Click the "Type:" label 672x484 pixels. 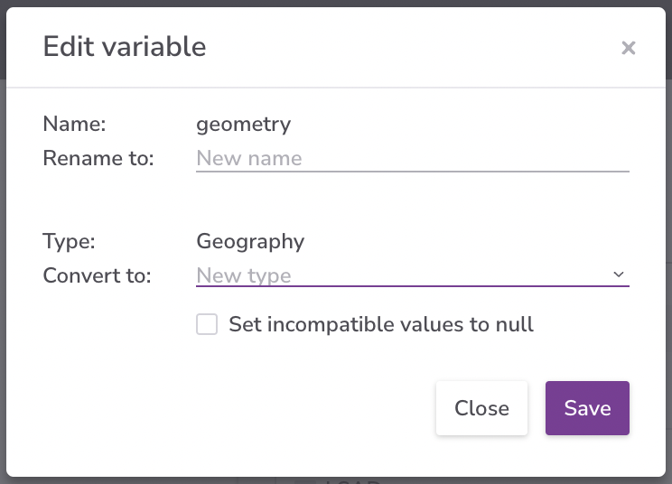coord(69,241)
